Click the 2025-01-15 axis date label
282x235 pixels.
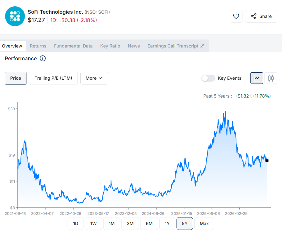(181, 213)
